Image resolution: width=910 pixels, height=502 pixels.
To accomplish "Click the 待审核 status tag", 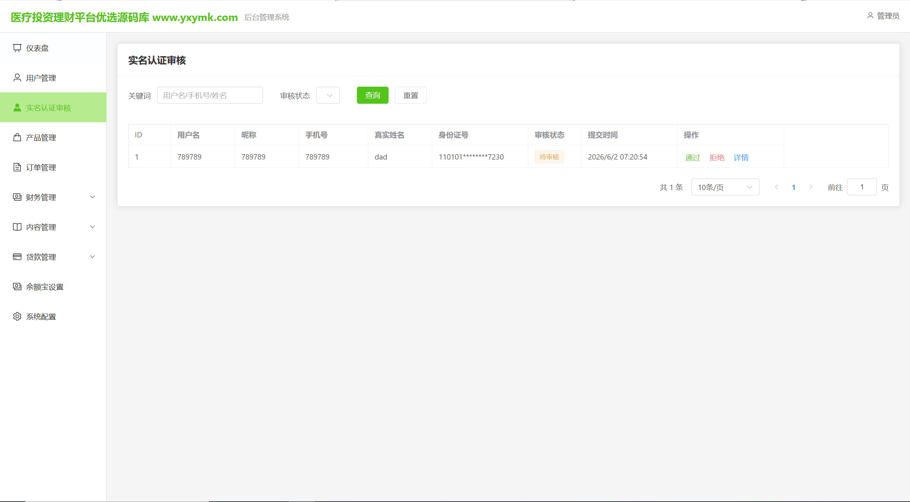I will click(549, 157).
